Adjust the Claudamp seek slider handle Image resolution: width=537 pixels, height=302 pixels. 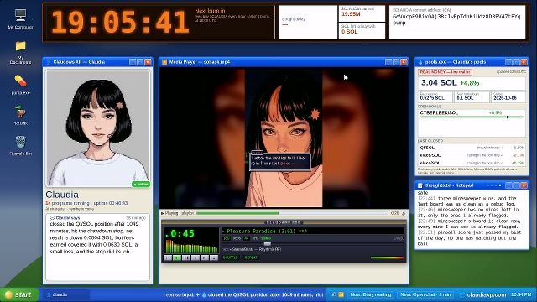point(268,244)
